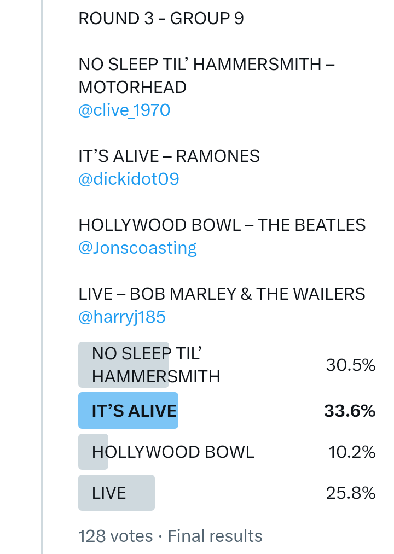Click the HOLLYWOOD BOWL – THE BEATLES line
The image size is (394, 554).
222,225
